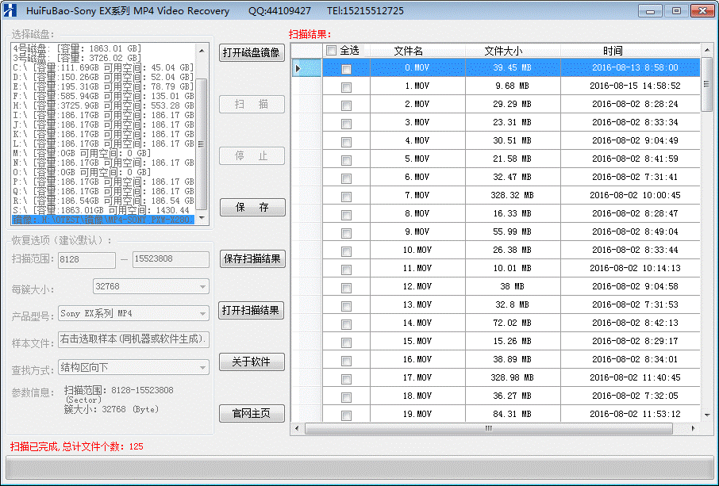Image resolution: width=719 pixels, height=486 pixels.
Task: Click the row indicator arrow beside 0.MOV
Action: tap(298, 68)
